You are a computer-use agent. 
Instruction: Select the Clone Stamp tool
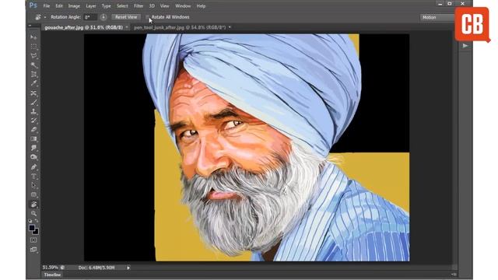click(33, 111)
